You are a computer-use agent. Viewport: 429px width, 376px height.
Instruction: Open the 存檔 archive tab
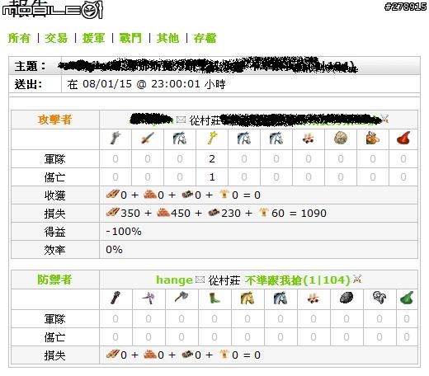[205, 38]
